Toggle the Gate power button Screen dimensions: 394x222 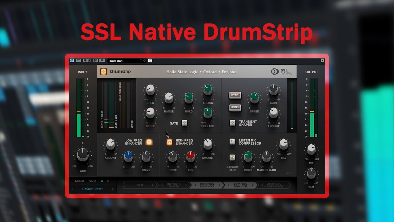click(184, 123)
